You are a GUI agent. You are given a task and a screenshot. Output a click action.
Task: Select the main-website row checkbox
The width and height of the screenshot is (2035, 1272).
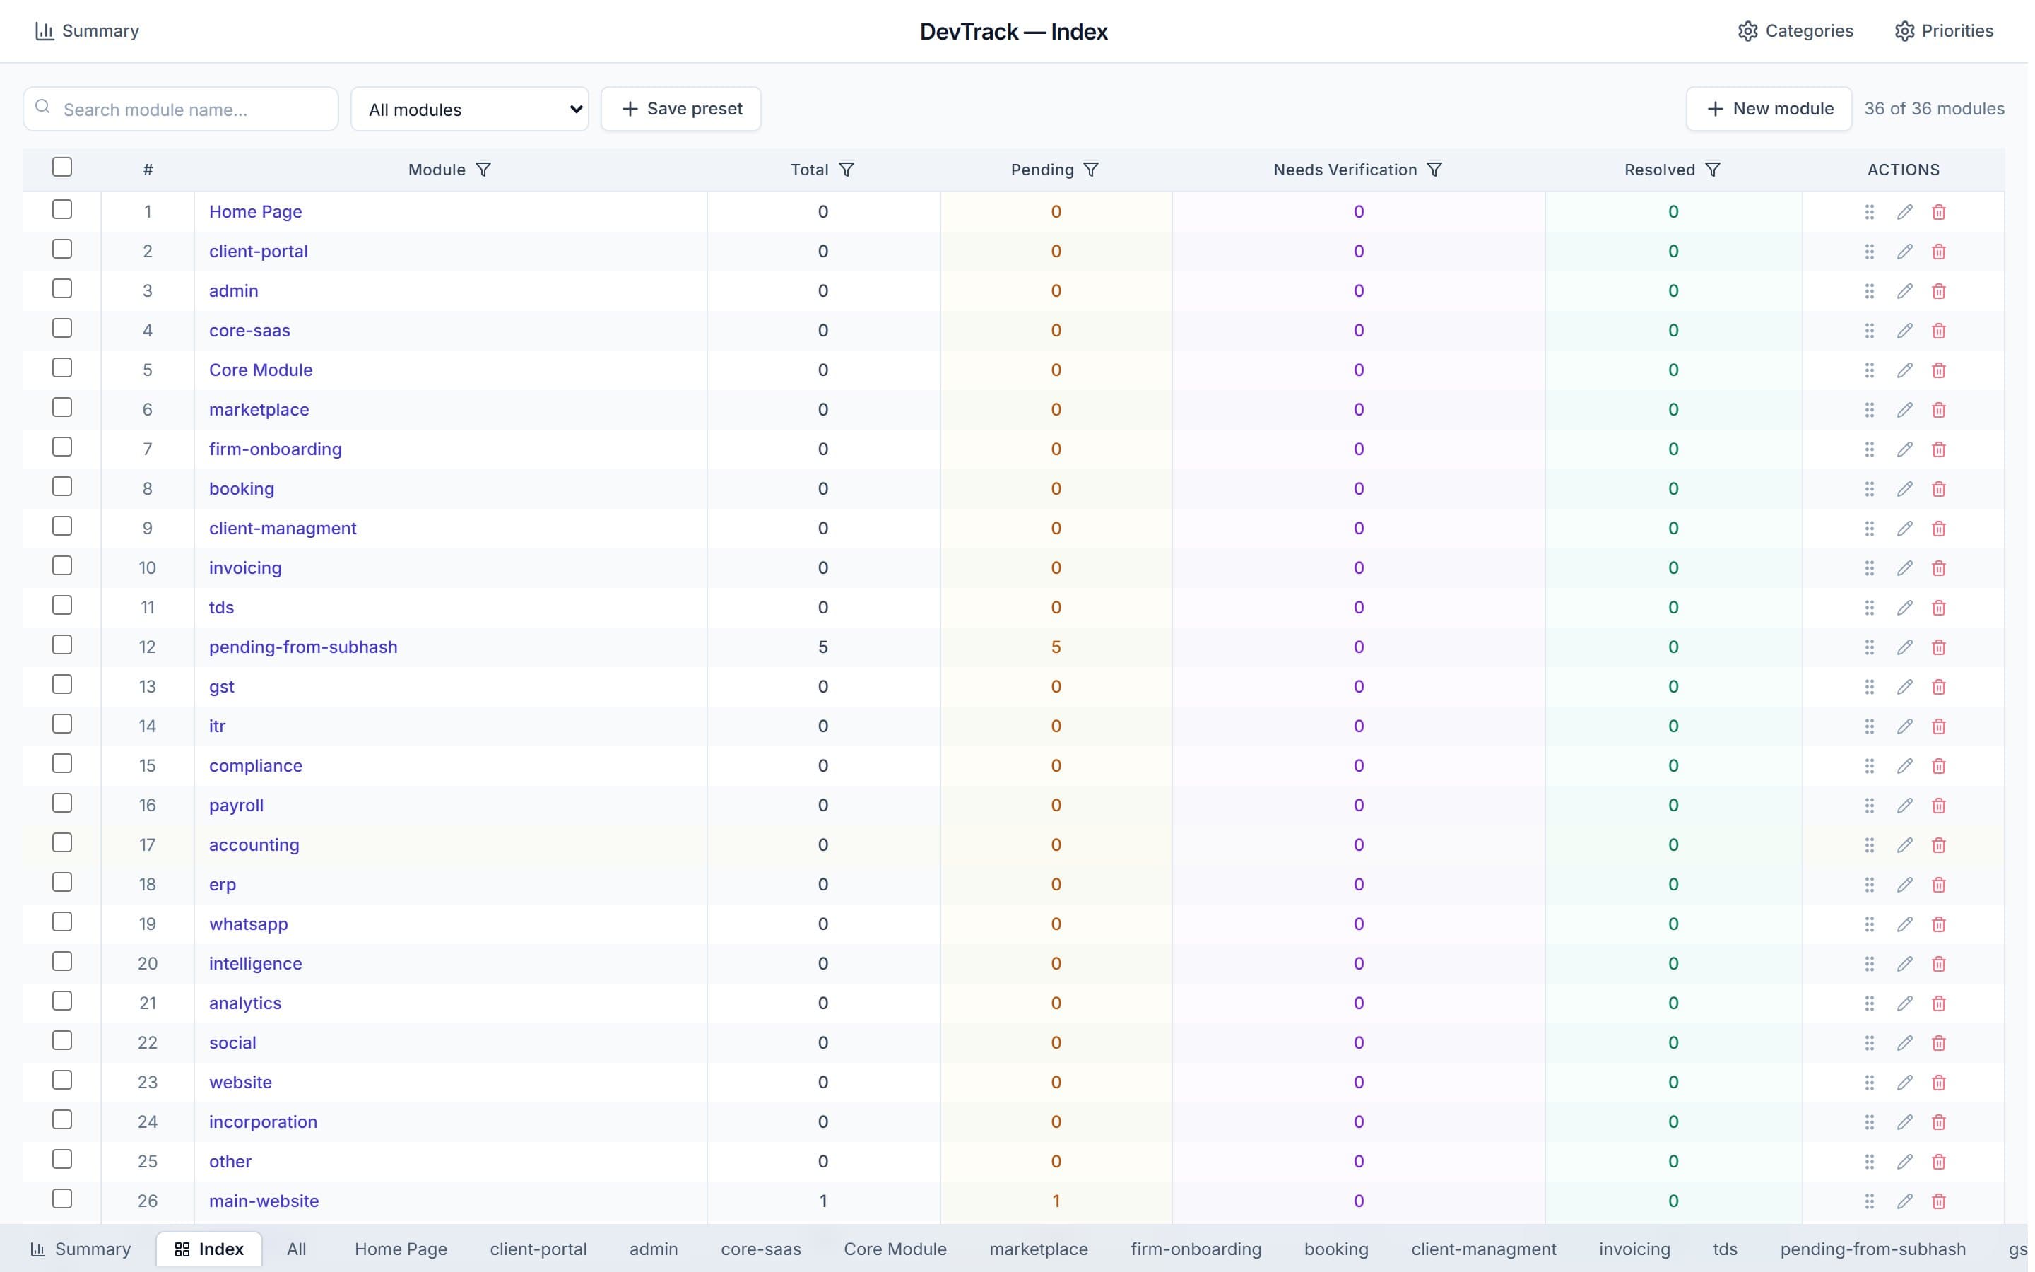point(62,1198)
